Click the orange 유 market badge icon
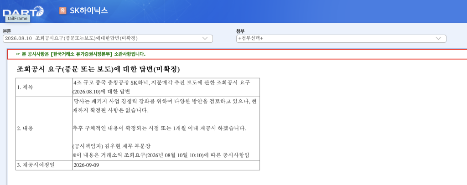This screenshot has height=185, width=467. pyautogui.click(x=62, y=10)
